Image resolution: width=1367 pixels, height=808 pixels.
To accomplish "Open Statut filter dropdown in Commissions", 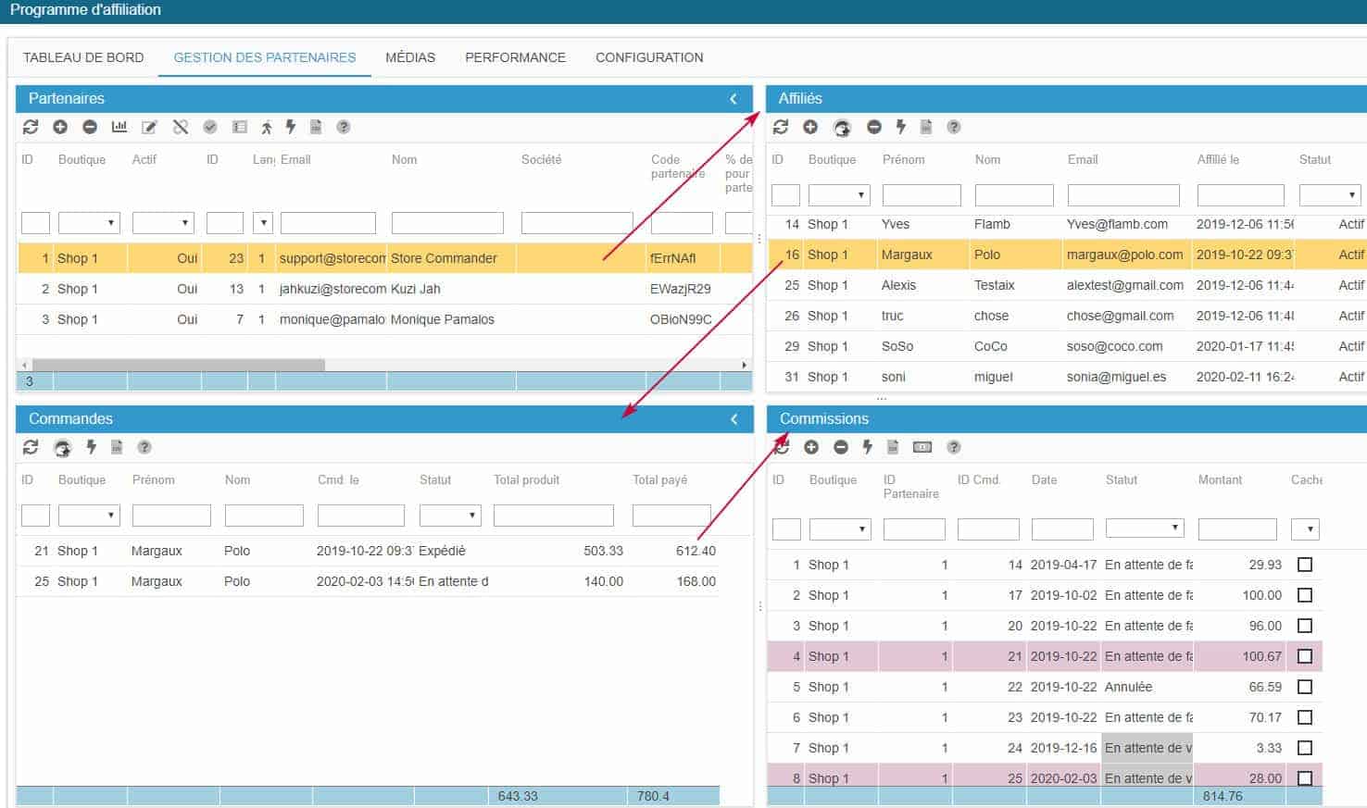I will 1145,528.
